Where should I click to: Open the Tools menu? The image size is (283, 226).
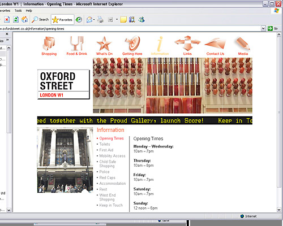(18, 11)
